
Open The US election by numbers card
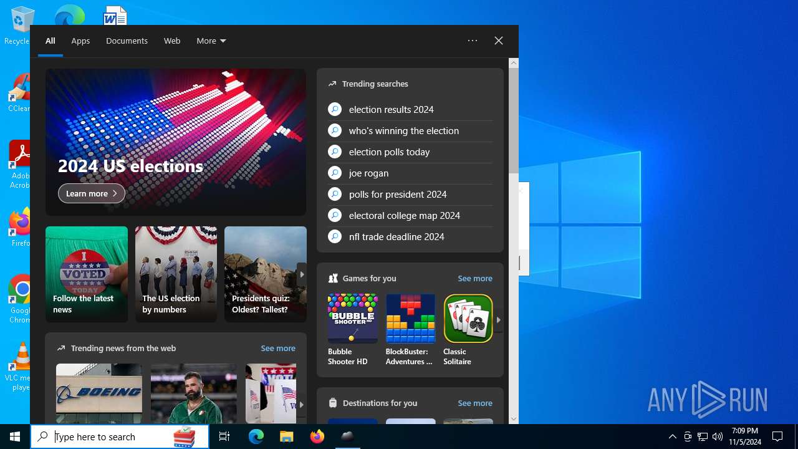point(176,274)
